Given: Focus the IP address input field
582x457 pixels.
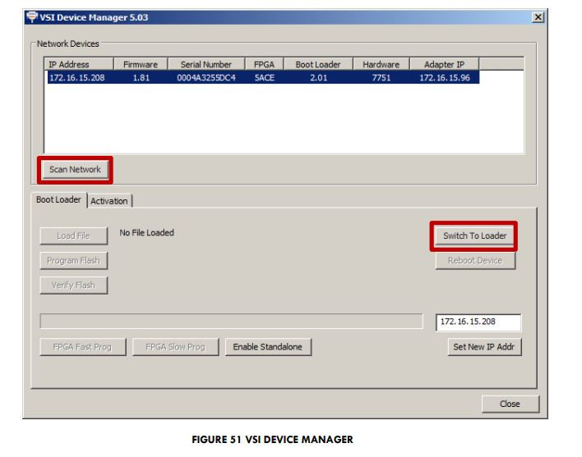Looking at the screenshot, I should tap(478, 322).
